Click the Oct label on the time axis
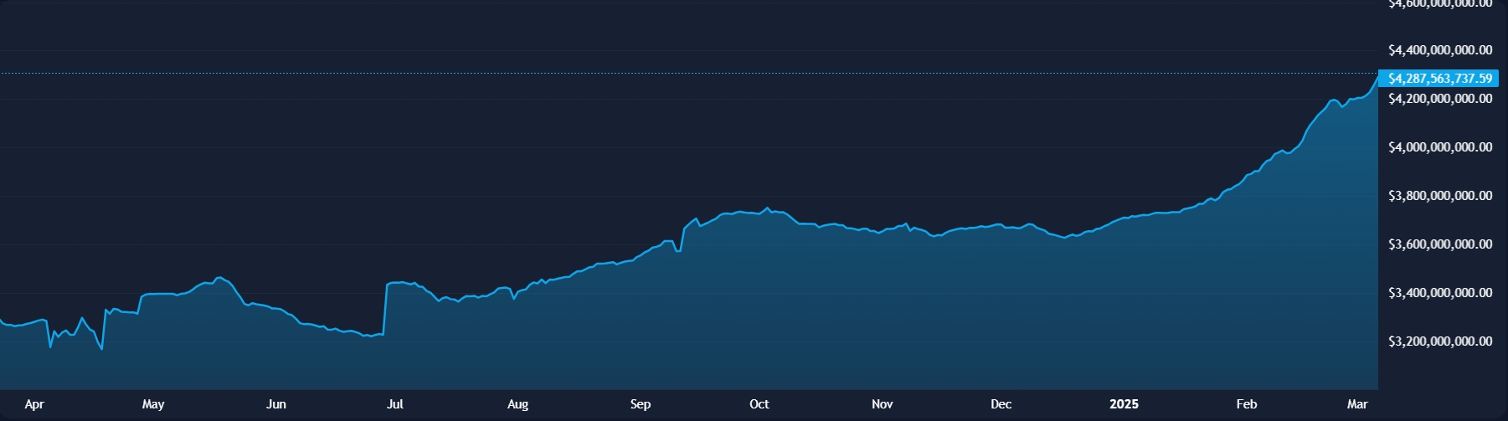Viewport: 1508px width, 421px height. 759,404
